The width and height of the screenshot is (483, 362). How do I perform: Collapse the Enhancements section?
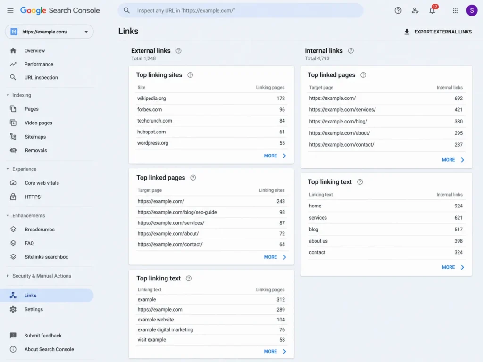click(x=8, y=215)
